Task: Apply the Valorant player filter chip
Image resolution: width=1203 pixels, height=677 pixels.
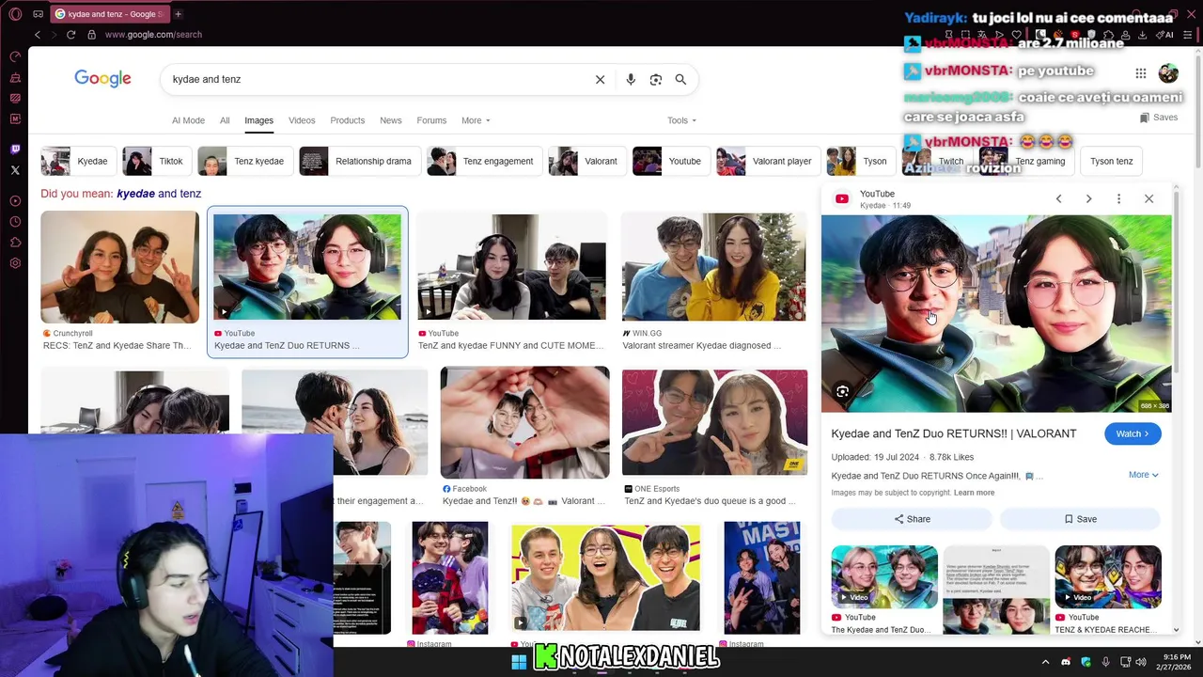Action: tap(768, 161)
